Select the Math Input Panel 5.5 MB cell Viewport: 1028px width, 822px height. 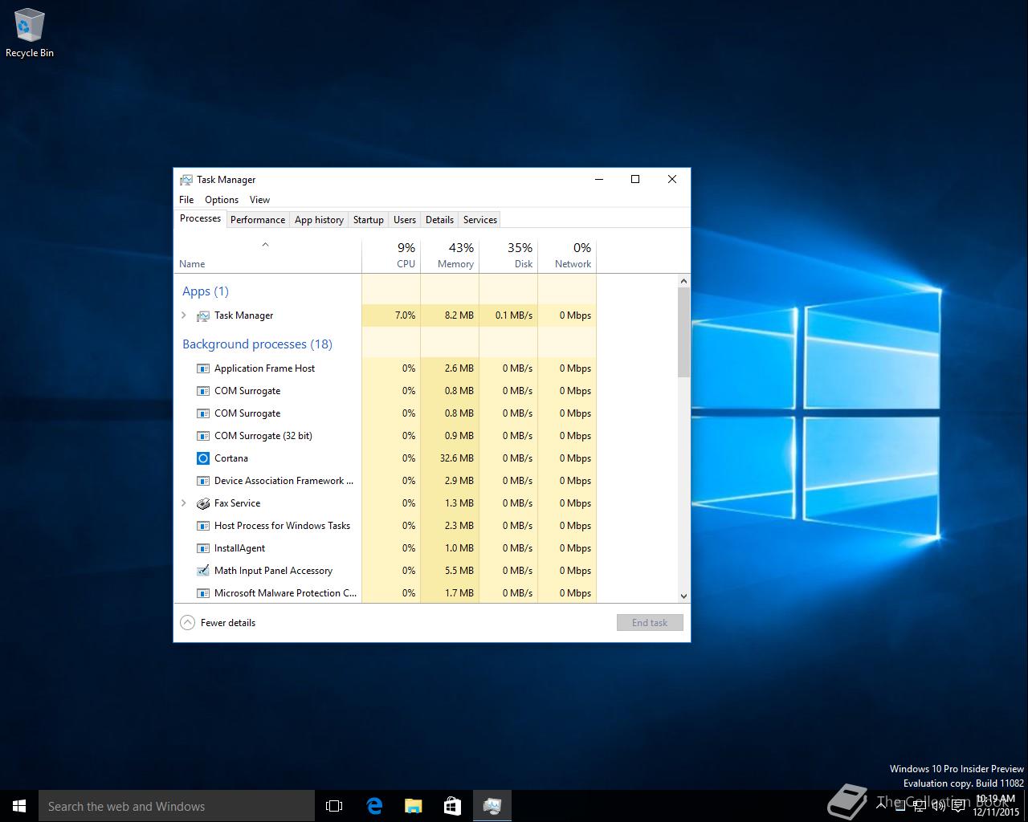(x=450, y=571)
